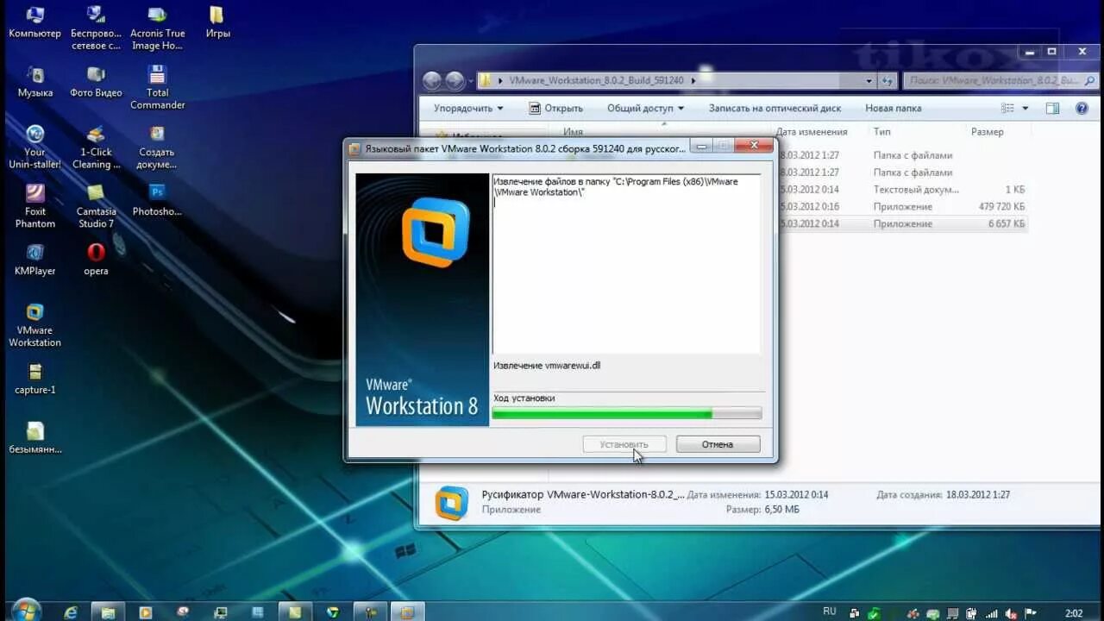This screenshot has width=1104, height=621.
Task: Click the Русификатор file icon in details pane
Action: click(452, 503)
